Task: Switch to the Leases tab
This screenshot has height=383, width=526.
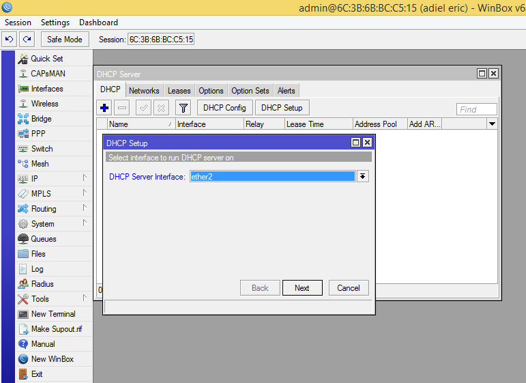Action: 179,91
